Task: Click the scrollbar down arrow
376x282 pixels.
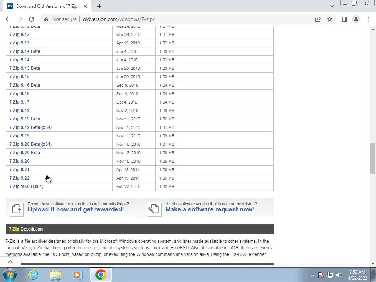Action: click(373, 264)
